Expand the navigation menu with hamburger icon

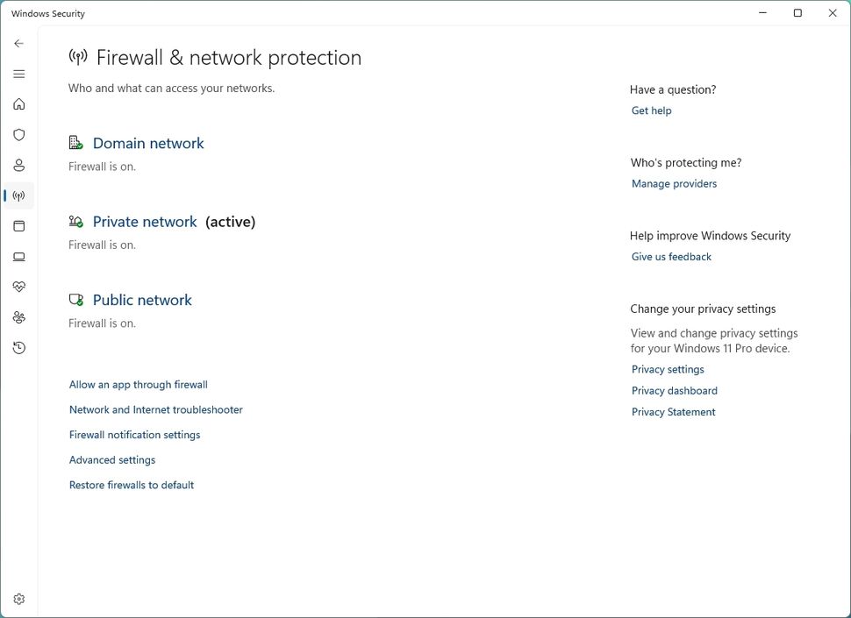pos(18,74)
